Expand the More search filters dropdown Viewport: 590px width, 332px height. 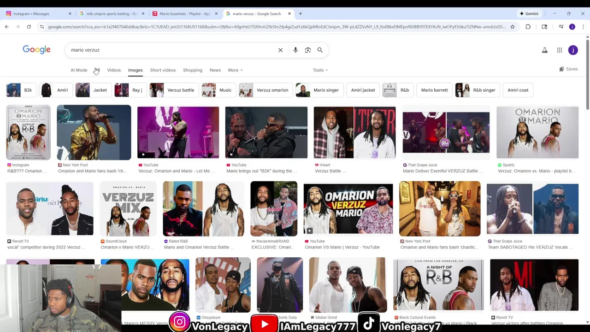click(x=235, y=70)
